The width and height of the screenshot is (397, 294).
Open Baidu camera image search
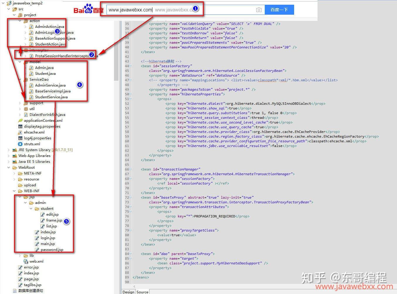[x=259, y=10]
